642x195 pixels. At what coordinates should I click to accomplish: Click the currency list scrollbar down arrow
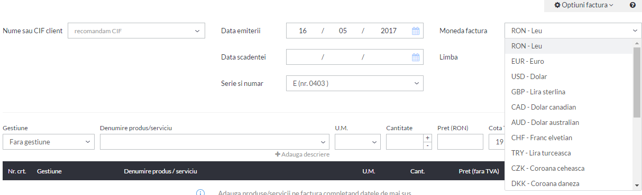click(637, 185)
